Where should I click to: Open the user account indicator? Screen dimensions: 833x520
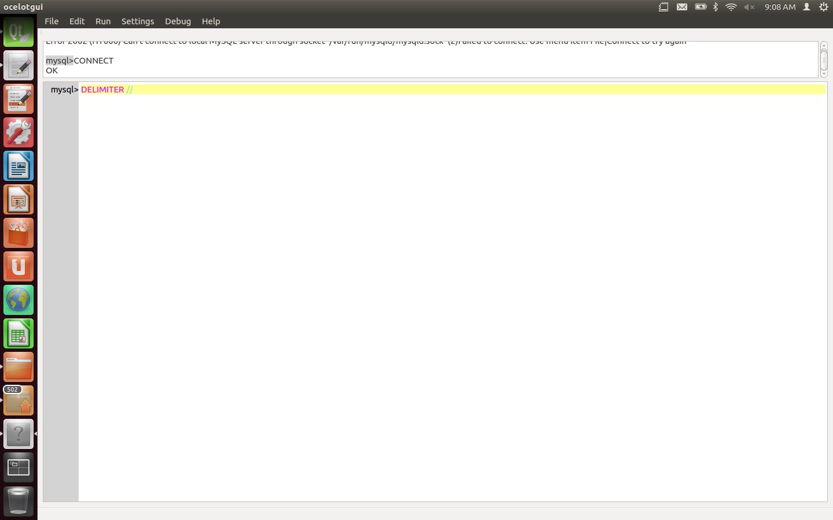pos(806,7)
